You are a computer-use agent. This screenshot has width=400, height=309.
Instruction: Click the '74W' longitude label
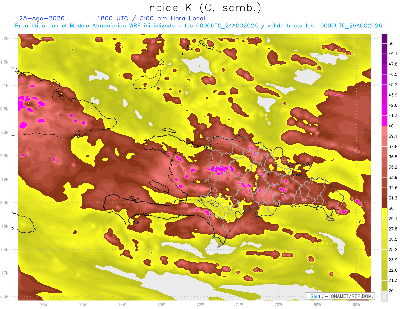pyautogui.click(x=122, y=305)
